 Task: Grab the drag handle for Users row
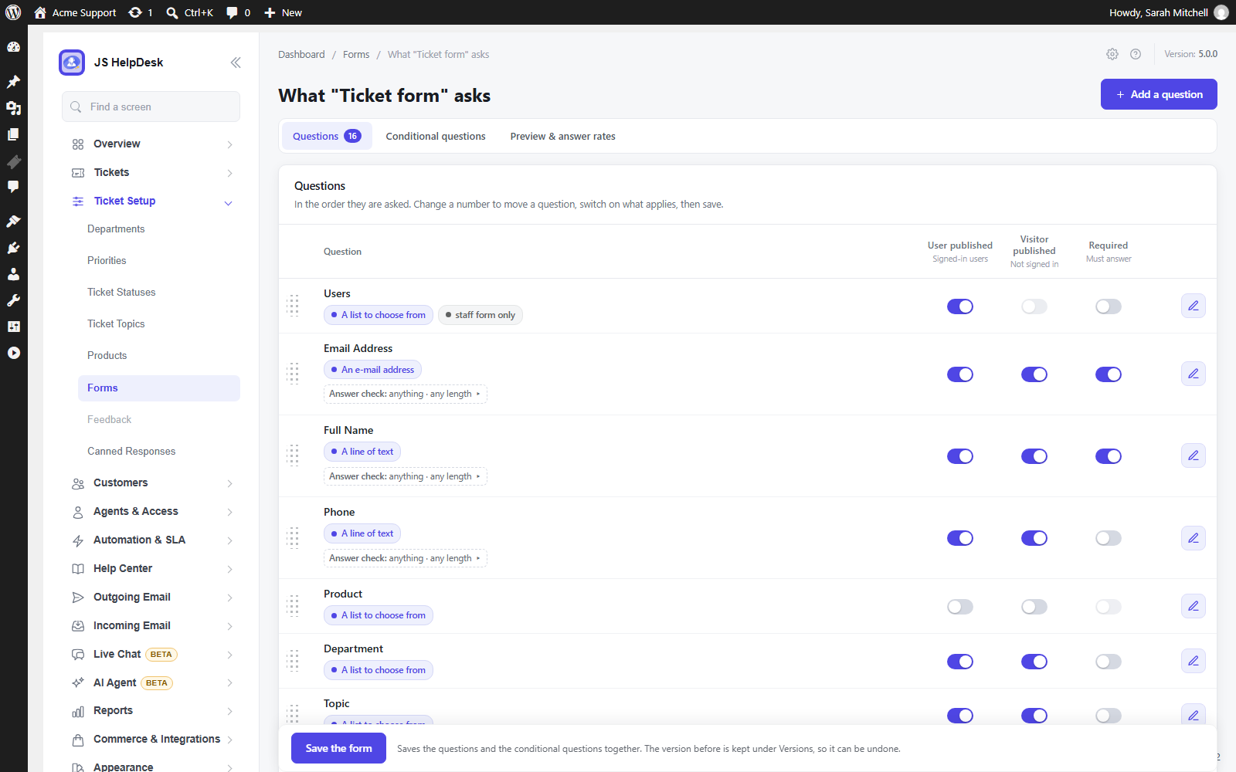tap(294, 306)
